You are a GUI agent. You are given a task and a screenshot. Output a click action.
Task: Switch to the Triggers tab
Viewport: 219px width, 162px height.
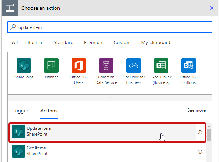pyautogui.click(x=22, y=111)
